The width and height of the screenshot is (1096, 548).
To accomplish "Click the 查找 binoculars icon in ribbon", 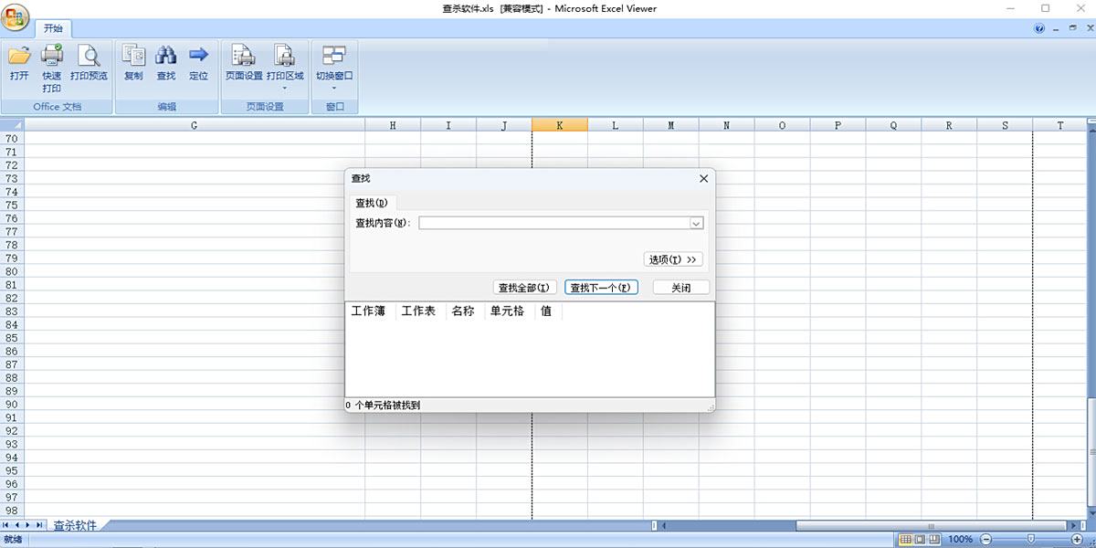I will [x=165, y=57].
